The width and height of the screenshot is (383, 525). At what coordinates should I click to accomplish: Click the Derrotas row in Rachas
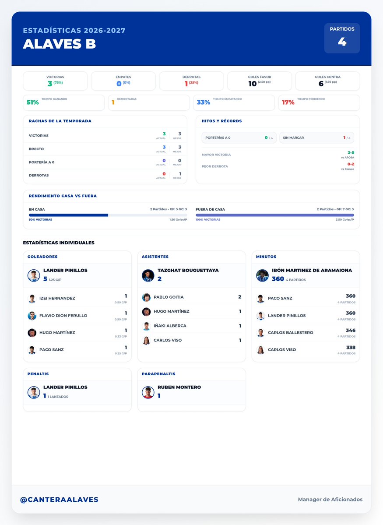pos(105,175)
